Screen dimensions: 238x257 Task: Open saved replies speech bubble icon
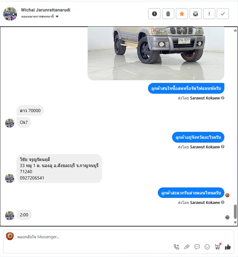click(197, 247)
